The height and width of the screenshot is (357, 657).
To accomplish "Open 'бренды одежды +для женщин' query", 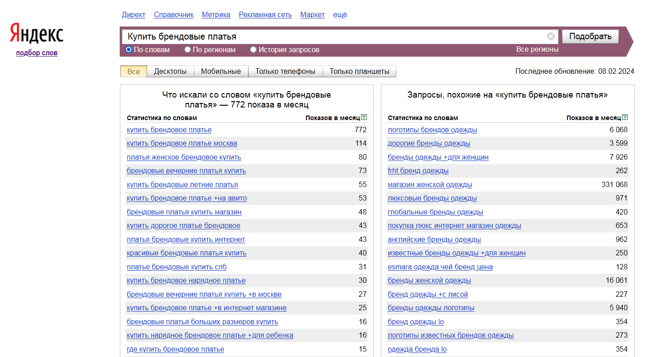I will coord(438,157).
